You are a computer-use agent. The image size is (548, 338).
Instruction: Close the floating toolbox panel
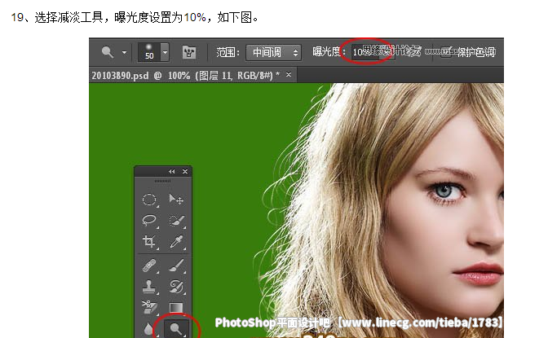pyautogui.click(x=185, y=172)
